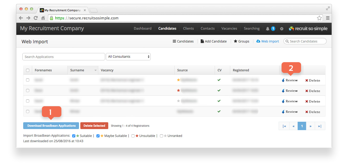The width and height of the screenshot is (349, 165).
Task: Open Candidates in the top navigation
Action: (x=167, y=29)
